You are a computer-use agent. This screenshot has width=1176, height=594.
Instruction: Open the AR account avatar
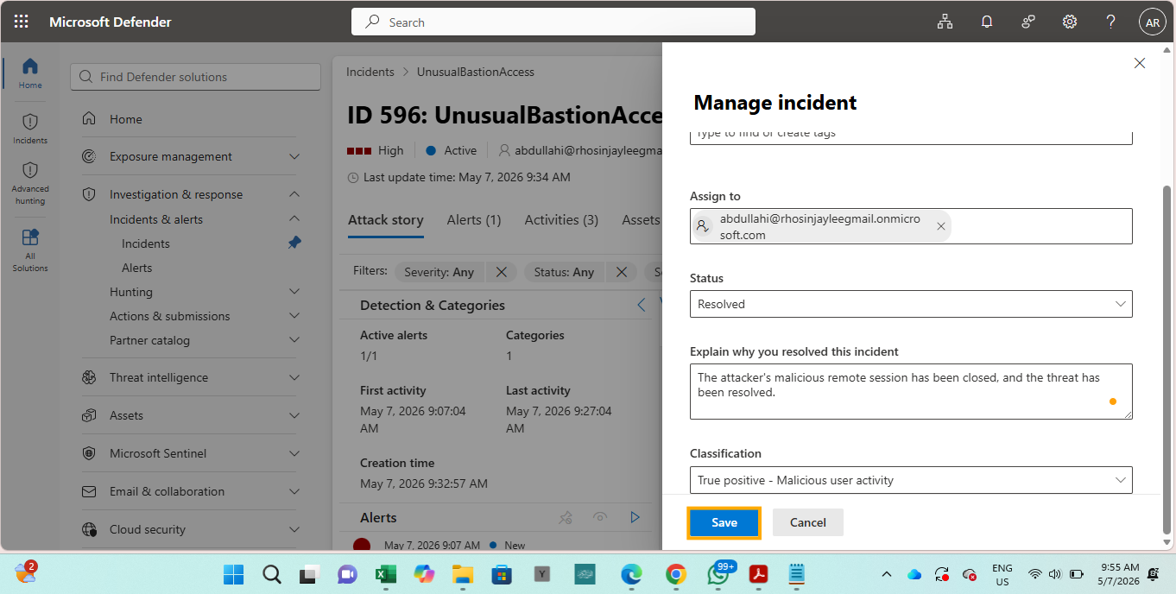pos(1153,22)
